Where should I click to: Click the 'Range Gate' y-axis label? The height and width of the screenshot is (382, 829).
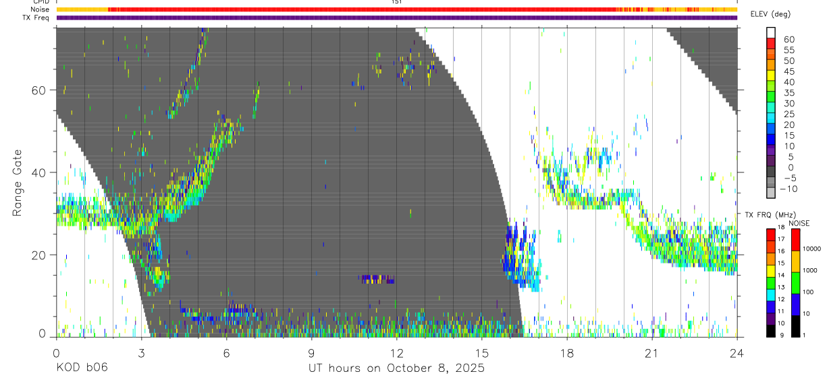point(18,182)
